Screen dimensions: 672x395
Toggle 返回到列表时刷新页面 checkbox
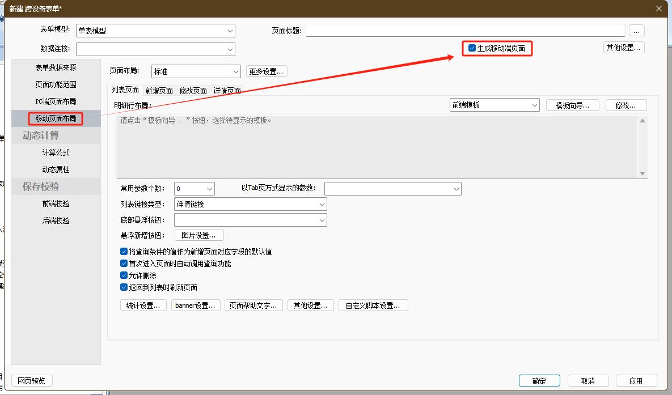pyautogui.click(x=124, y=287)
